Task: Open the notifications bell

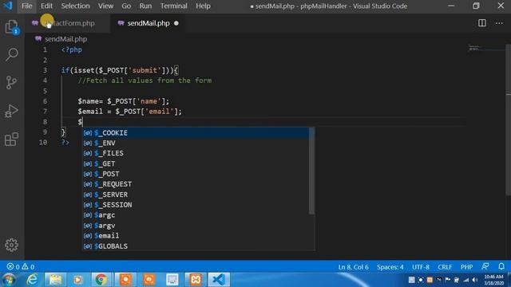Action: click(501, 266)
